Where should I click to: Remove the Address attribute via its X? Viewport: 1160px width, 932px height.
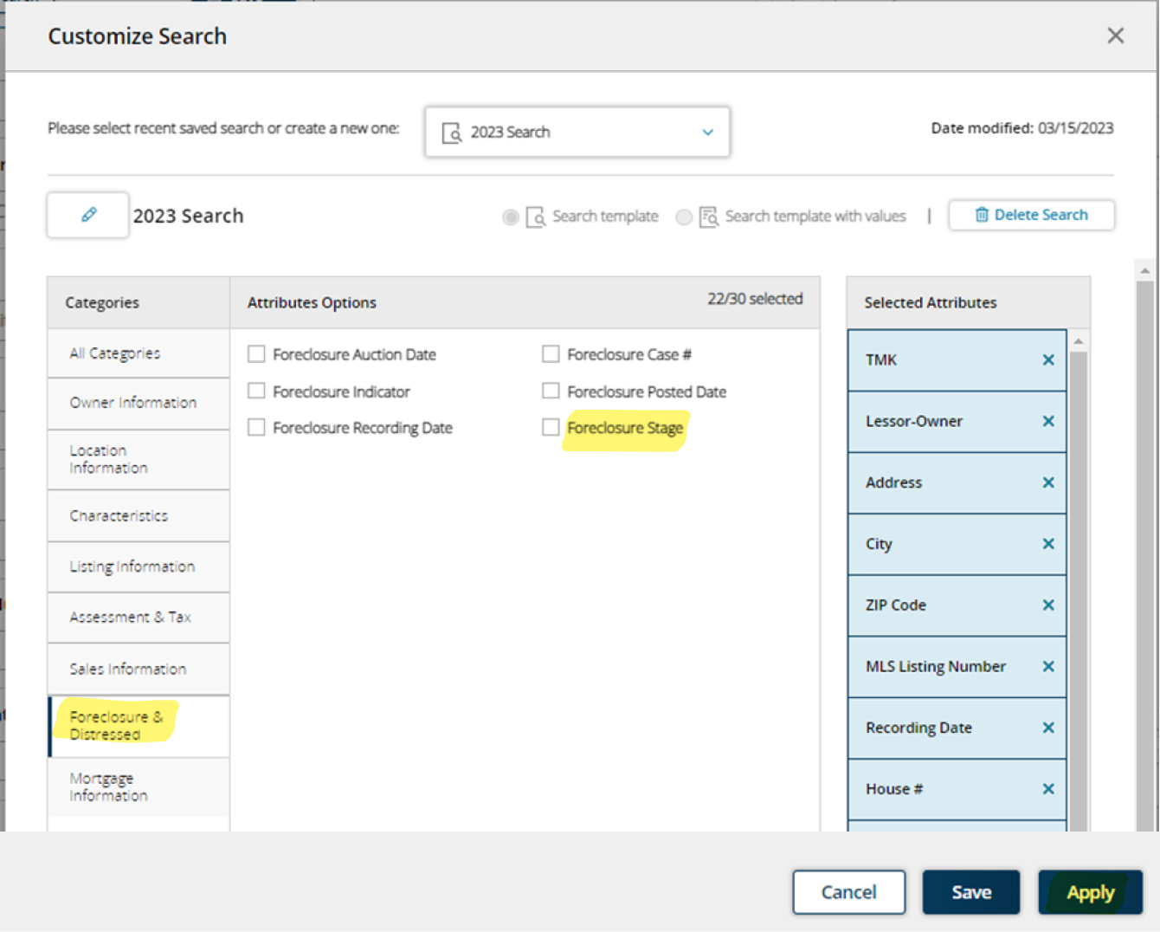point(1048,482)
